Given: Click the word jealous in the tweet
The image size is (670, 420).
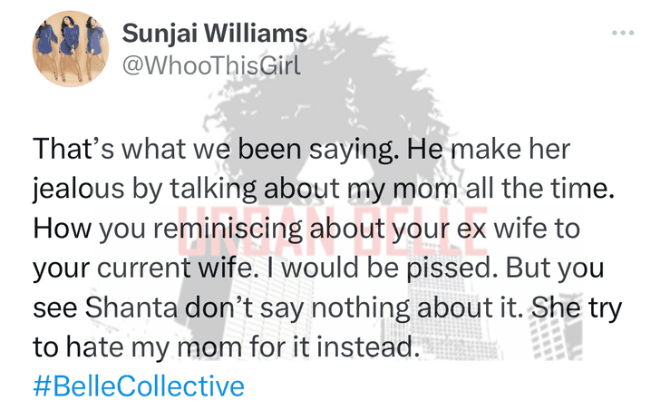Looking at the screenshot, I should click(x=78, y=189).
